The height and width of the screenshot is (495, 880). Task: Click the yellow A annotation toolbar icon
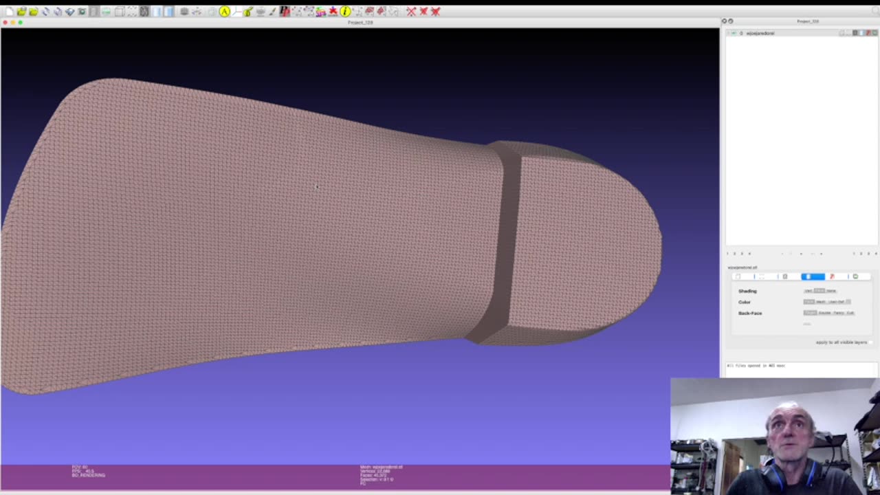pyautogui.click(x=224, y=11)
